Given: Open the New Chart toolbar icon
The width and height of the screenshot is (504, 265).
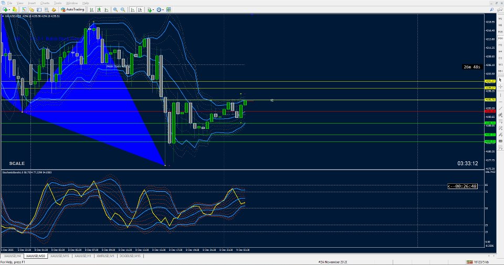Looking at the screenshot, I should (x=5, y=9).
